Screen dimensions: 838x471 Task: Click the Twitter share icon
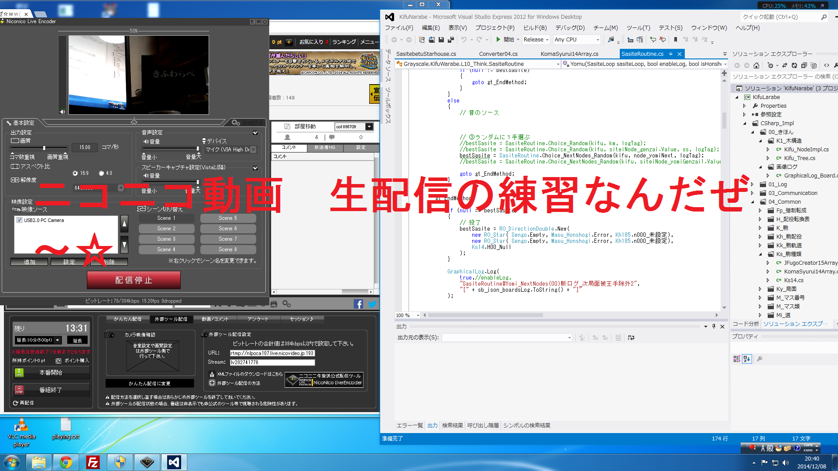[372, 304]
